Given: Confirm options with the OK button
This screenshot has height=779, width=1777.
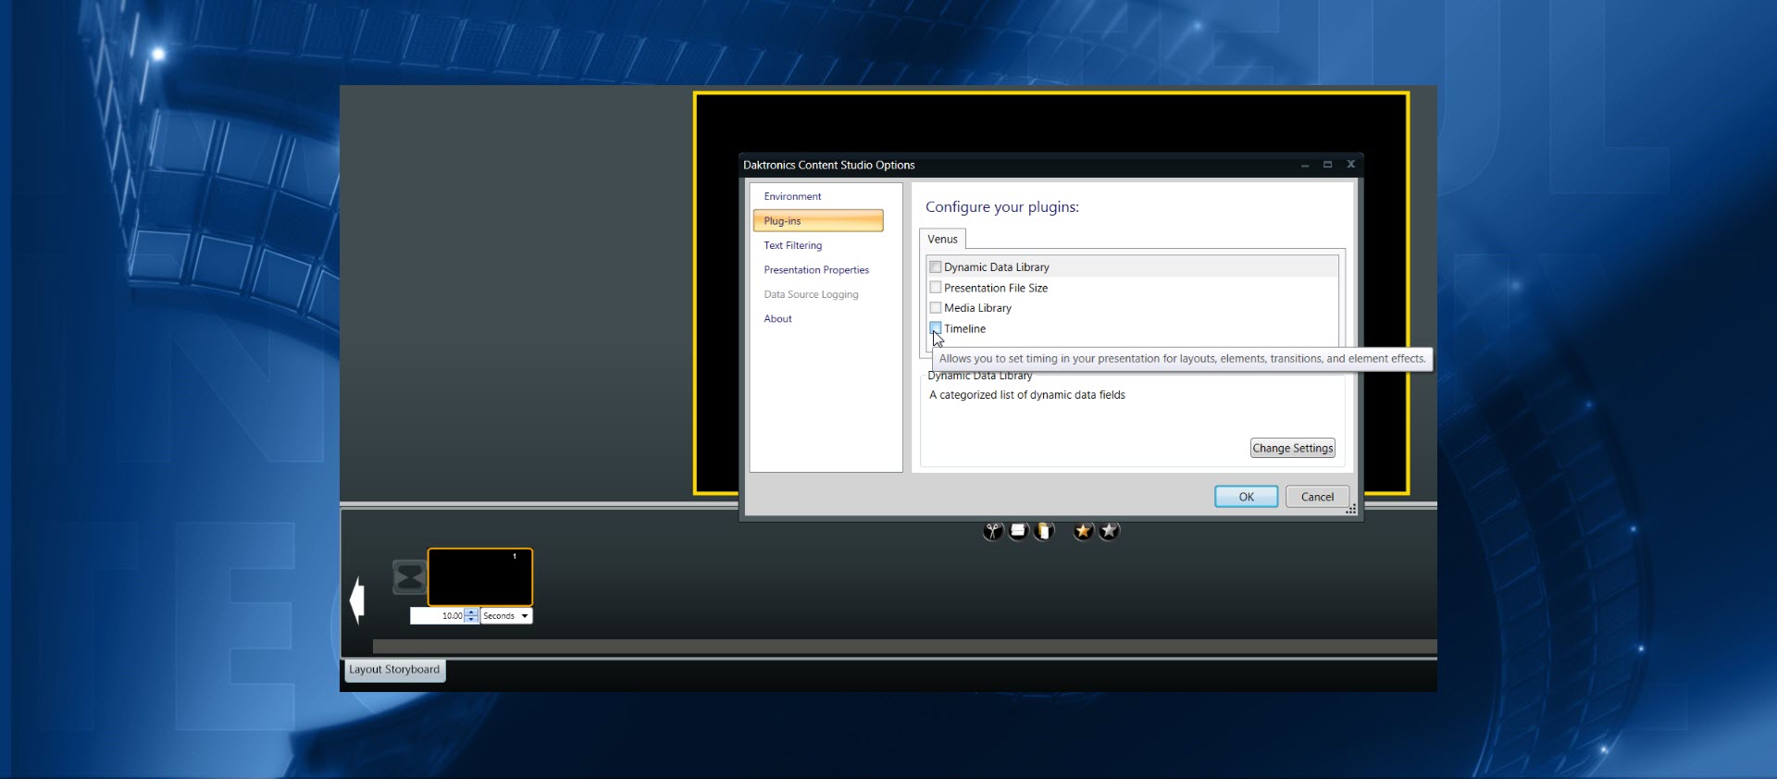Looking at the screenshot, I should [x=1246, y=497].
